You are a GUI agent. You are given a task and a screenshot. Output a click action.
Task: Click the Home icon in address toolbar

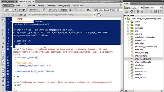point(16,15)
